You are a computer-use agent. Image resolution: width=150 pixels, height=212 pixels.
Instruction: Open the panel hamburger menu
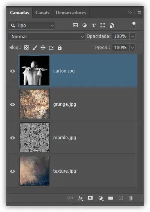point(139,13)
